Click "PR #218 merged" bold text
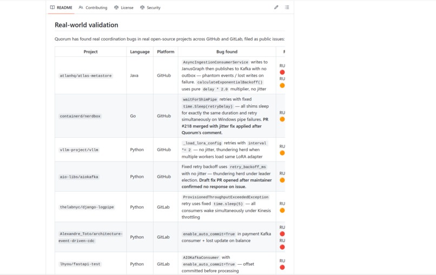Viewport: 436px width, 275px height. 225,123
